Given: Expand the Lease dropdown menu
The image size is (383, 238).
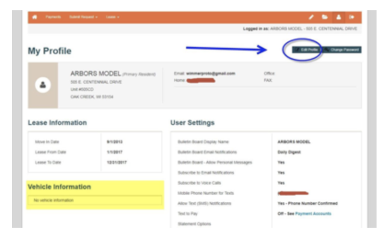Looking at the screenshot, I should click(x=112, y=17).
